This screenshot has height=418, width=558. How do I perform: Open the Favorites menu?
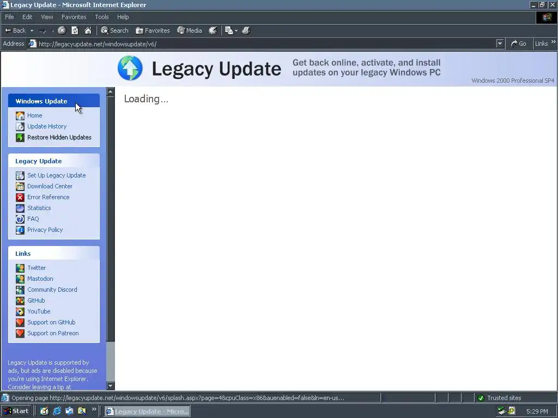(x=74, y=17)
